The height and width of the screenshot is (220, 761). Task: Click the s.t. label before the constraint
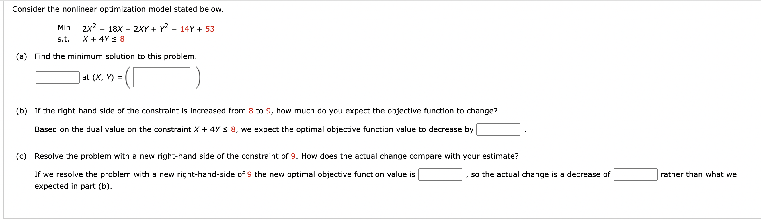64,39
